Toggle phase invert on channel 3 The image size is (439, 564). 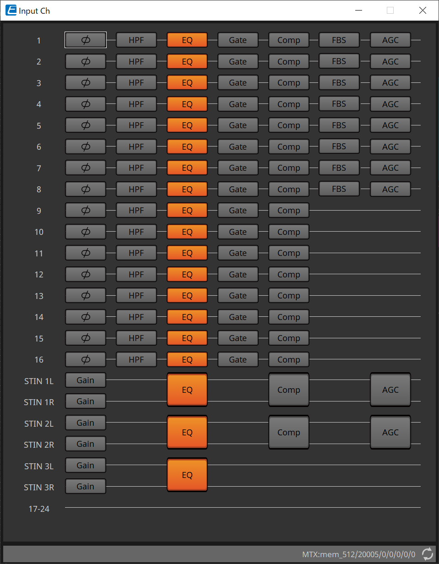[86, 83]
